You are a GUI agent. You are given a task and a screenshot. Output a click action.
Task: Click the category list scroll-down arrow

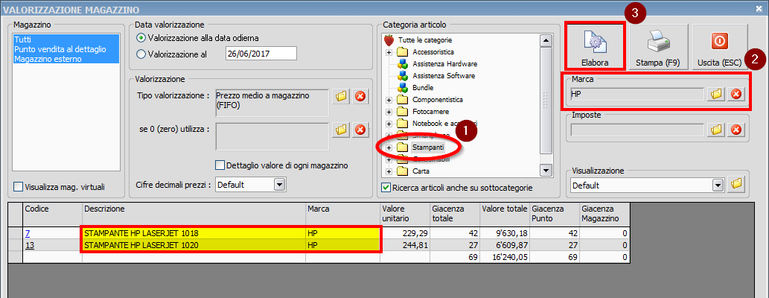tap(546, 170)
